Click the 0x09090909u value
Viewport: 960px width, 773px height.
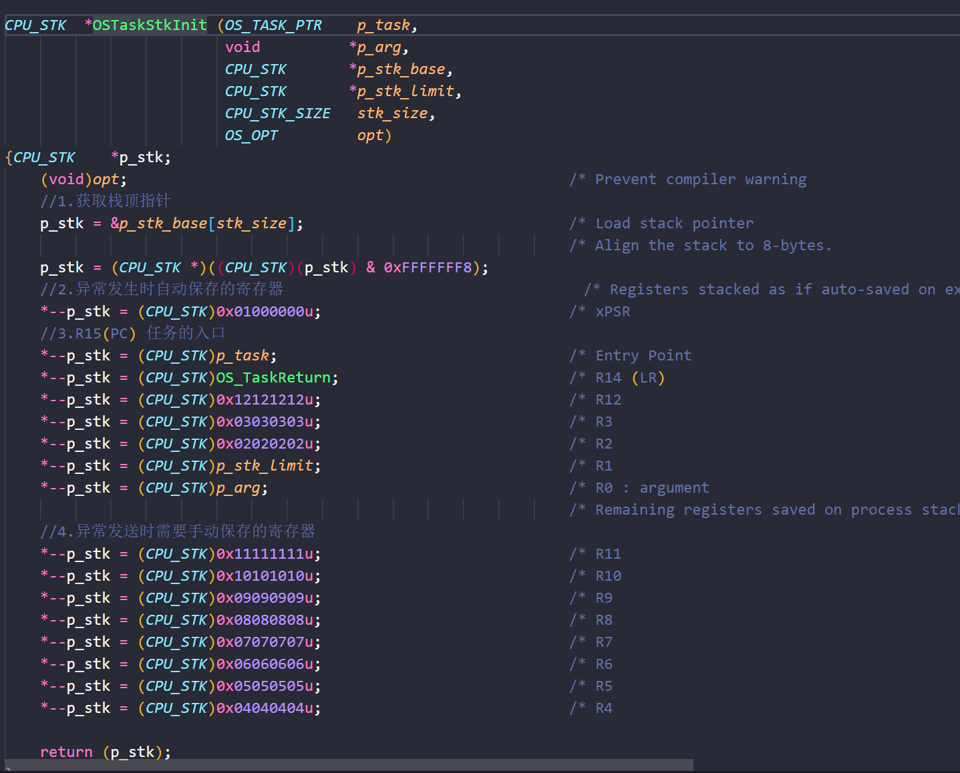(x=265, y=598)
